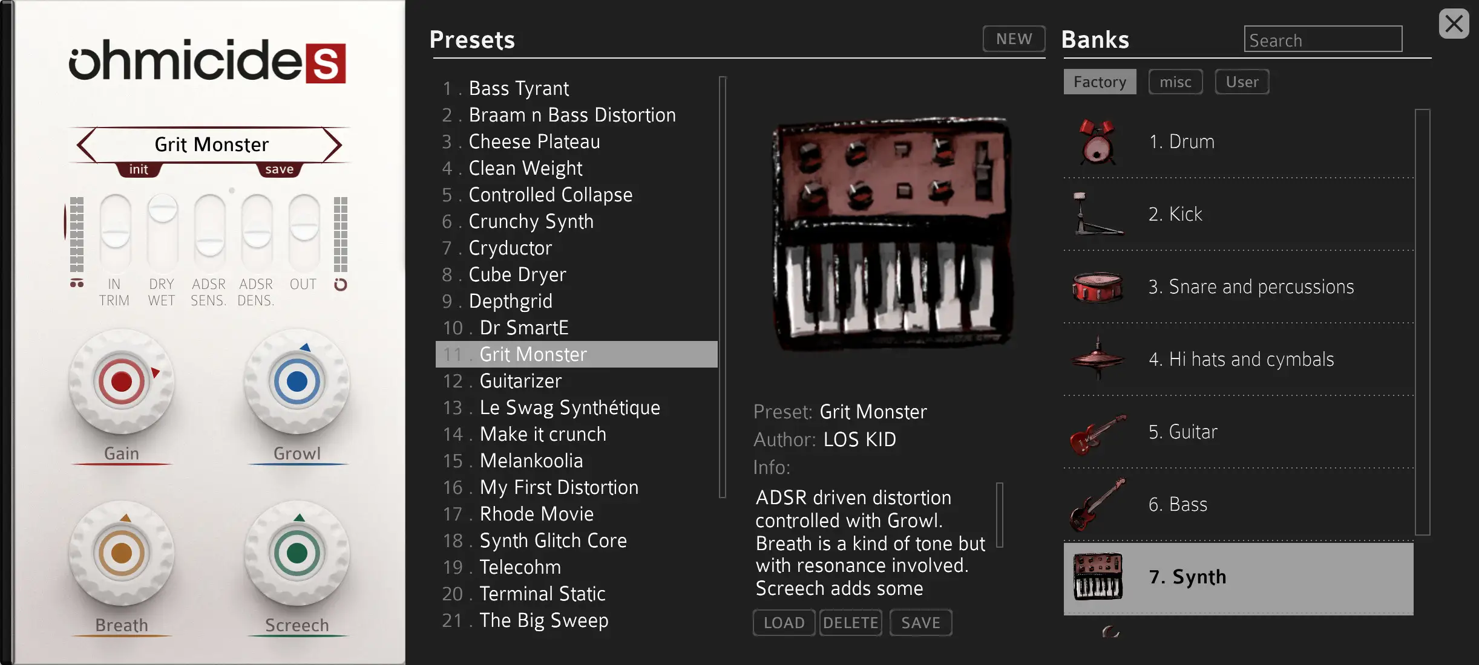Screen dimensions: 1479x665
Task: Select the Synth Glitch Core preset
Action: point(577,540)
